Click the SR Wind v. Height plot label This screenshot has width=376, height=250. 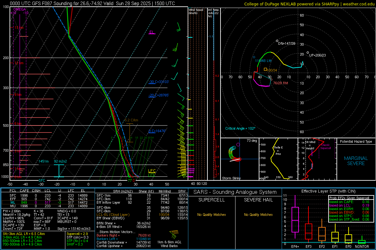click(x=310, y=145)
